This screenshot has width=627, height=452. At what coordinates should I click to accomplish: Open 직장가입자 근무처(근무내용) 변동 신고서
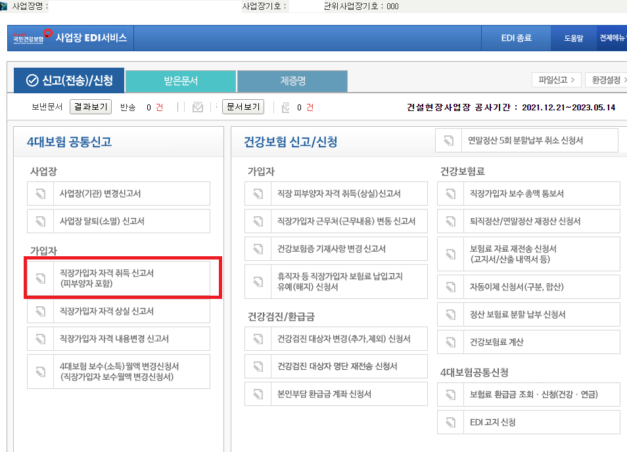[x=336, y=221]
